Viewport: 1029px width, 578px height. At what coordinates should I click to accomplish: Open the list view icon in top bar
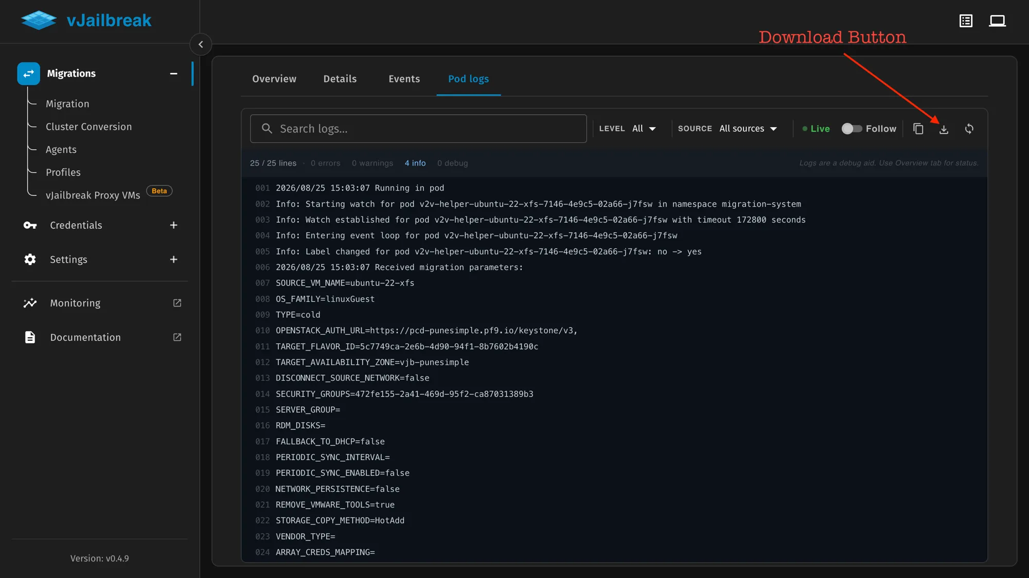pos(966,21)
